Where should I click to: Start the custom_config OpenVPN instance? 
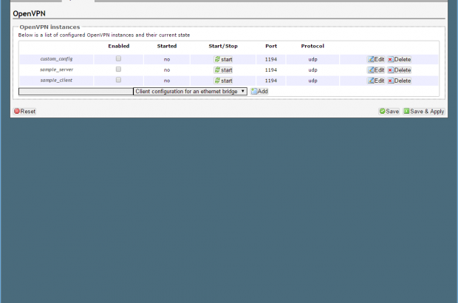(223, 59)
